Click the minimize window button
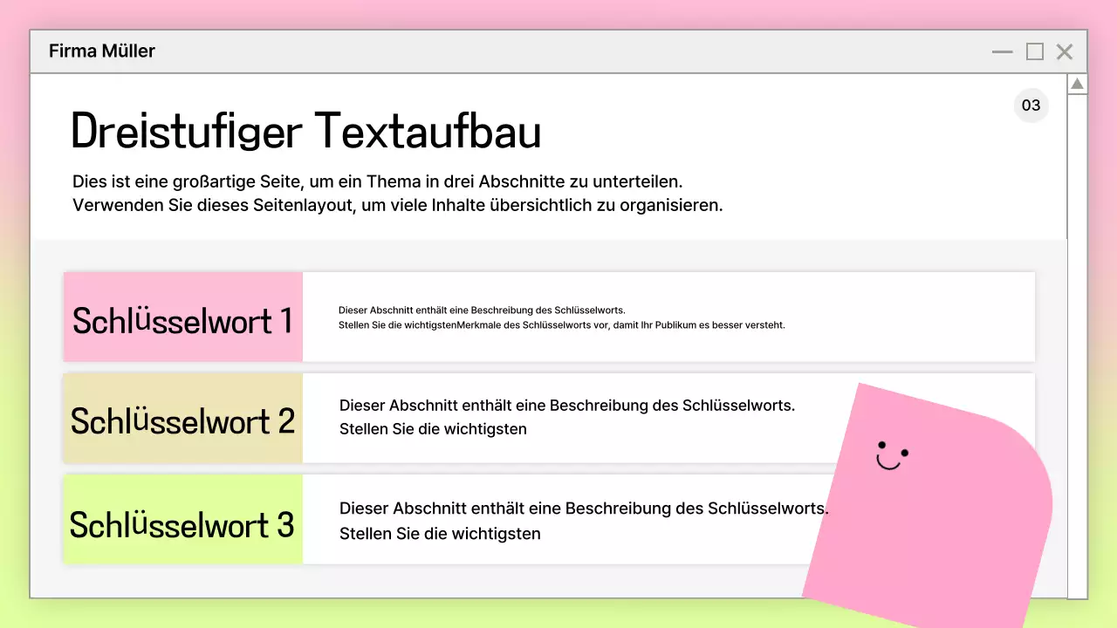Image resolution: width=1117 pixels, height=628 pixels. point(1002,51)
